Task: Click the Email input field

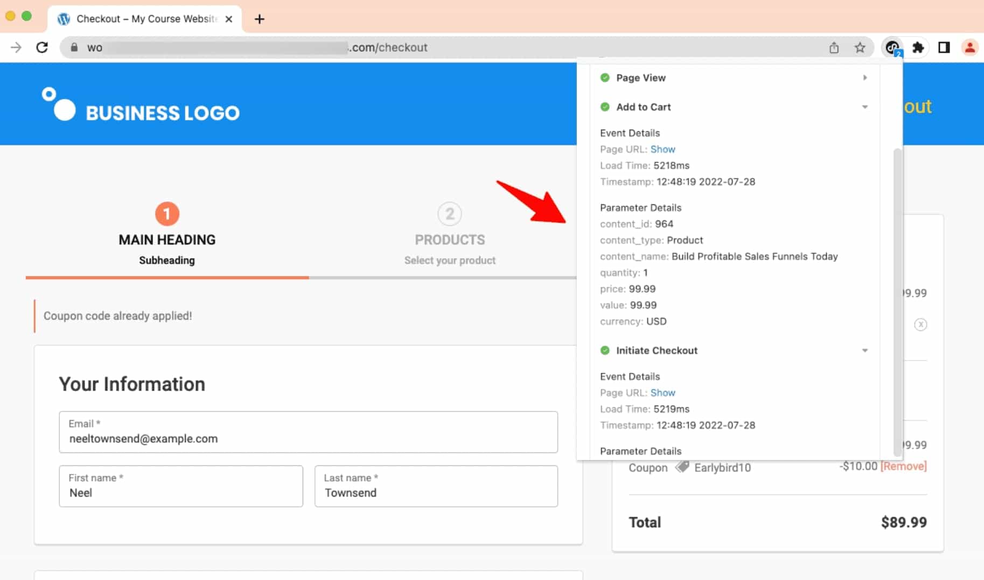Action: pos(308,432)
